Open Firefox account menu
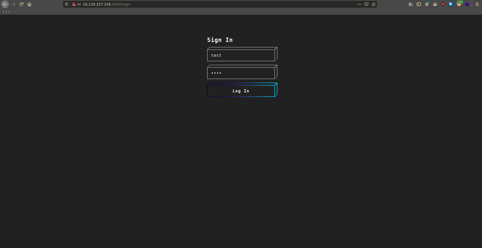This screenshot has width=482, height=248. tap(427, 4)
